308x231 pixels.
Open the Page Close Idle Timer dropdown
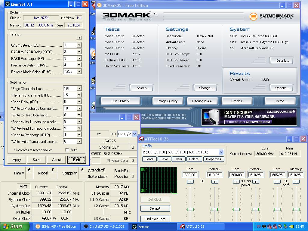[x=79, y=88]
